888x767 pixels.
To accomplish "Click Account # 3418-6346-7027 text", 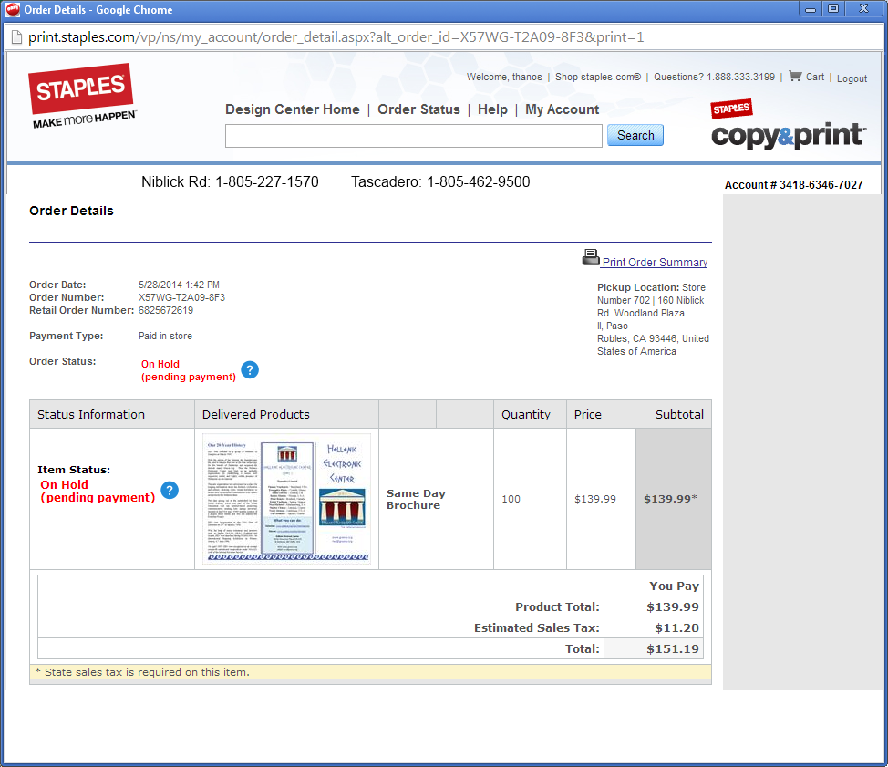I will tap(793, 184).
